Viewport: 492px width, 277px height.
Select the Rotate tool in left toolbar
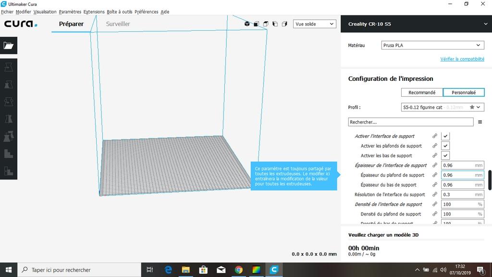9,101
